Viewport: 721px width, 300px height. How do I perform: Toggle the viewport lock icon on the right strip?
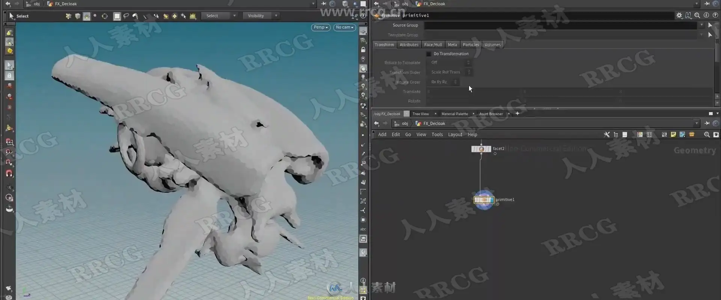pos(363,49)
